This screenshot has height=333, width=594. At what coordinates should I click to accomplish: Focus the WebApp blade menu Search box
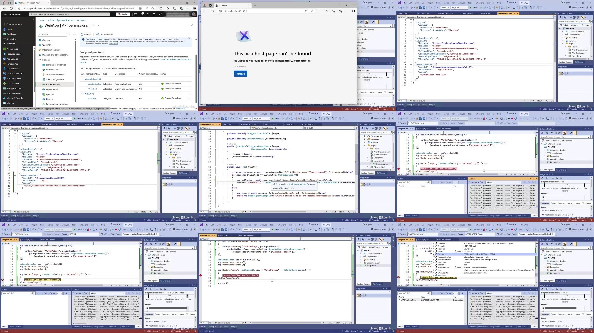point(52,34)
